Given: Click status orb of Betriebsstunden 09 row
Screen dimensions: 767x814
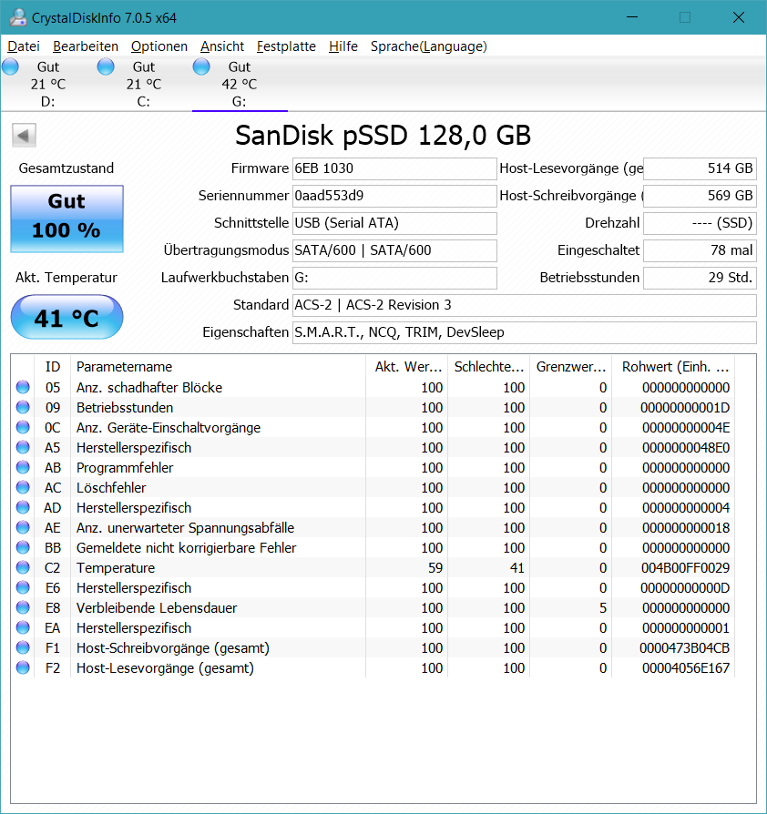Looking at the screenshot, I should [23, 407].
